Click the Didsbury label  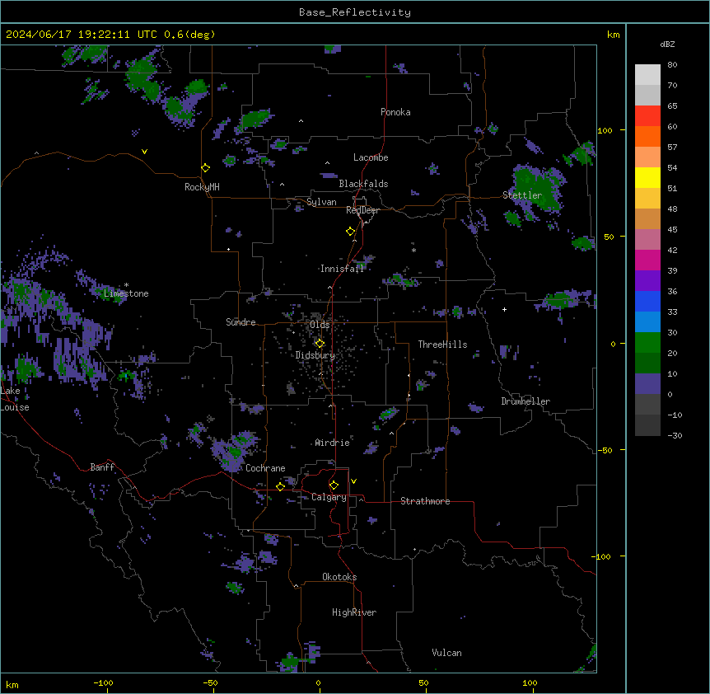315,355
